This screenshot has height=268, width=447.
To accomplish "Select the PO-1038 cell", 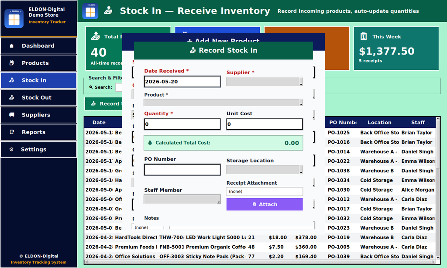I will tap(339, 171).
